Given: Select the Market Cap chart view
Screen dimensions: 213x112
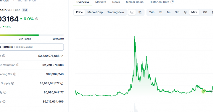Looking at the screenshot, I should 95,12.
